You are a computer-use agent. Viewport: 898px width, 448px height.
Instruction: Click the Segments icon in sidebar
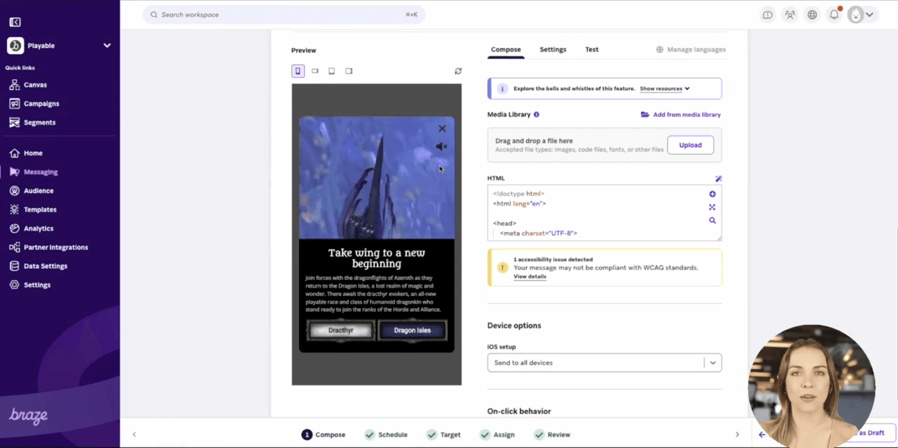click(x=14, y=122)
